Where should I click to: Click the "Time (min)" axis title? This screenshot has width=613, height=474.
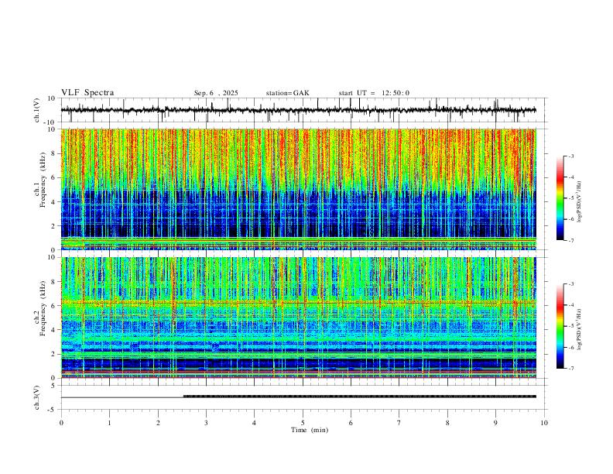[x=310, y=430]
